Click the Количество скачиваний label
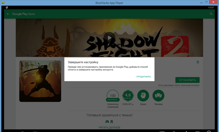Viewport: 219px width, 132px height. [113, 106]
